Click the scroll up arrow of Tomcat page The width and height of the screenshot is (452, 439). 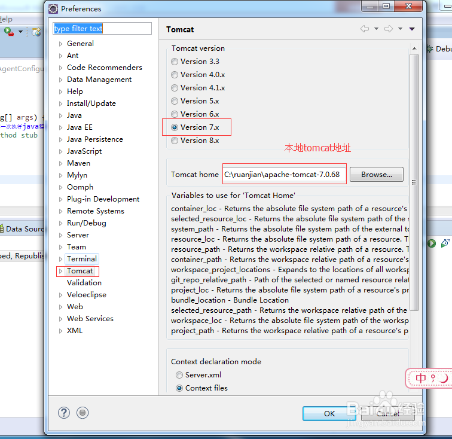pyautogui.click(x=414, y=48)
